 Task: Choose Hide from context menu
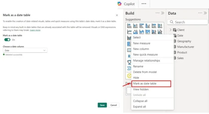(x=152, y=78)
